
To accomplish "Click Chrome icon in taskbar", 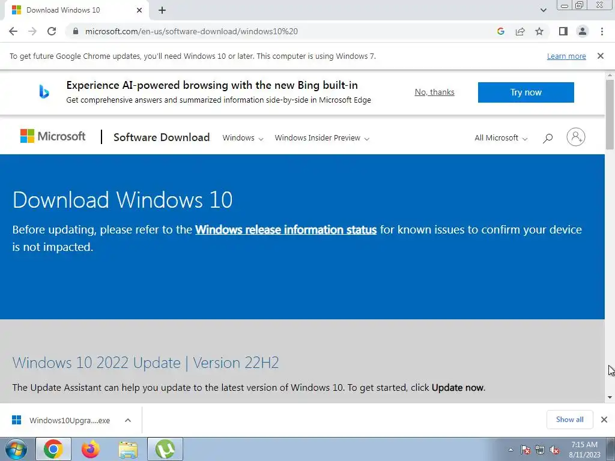I will 53,449.
